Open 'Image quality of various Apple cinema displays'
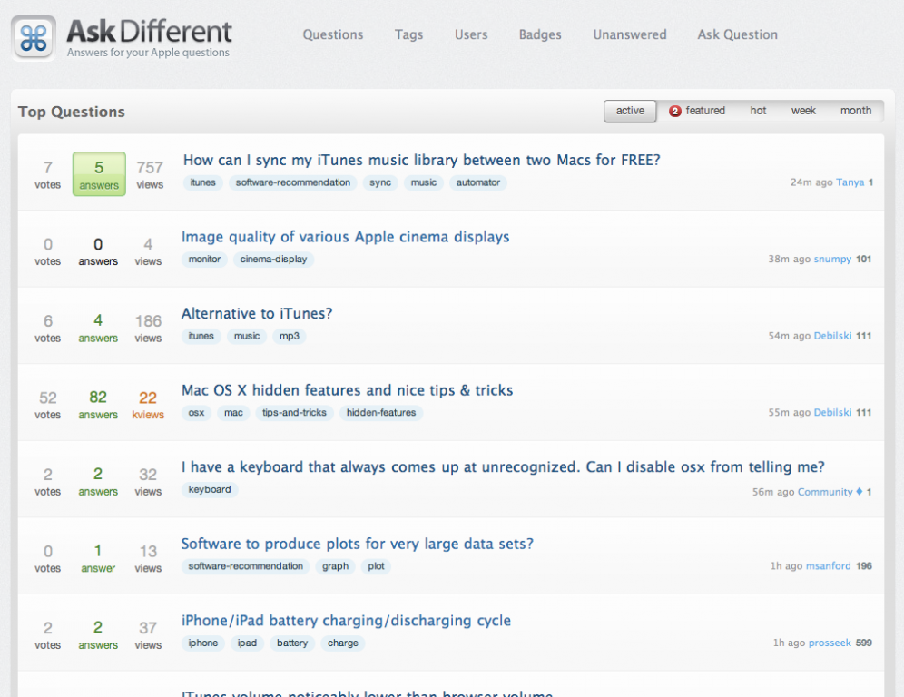Screen dimensions: 904x697 click(345, 237)
